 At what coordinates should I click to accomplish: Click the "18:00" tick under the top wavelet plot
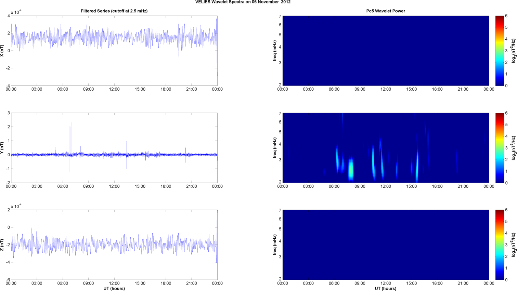[x=437, y=89]
